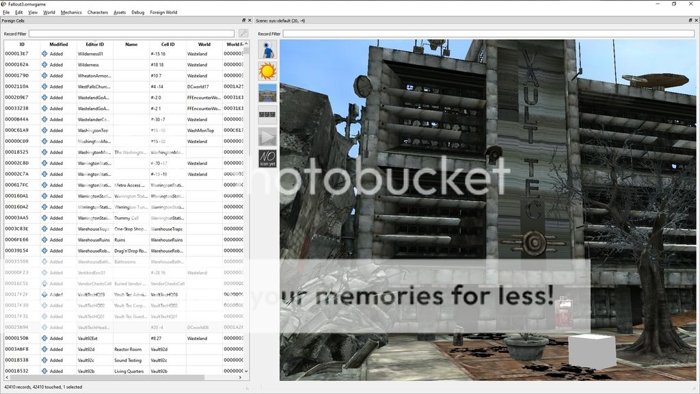
Task: Click the table's scroll left arrow
Action: [x=7, y=378]
